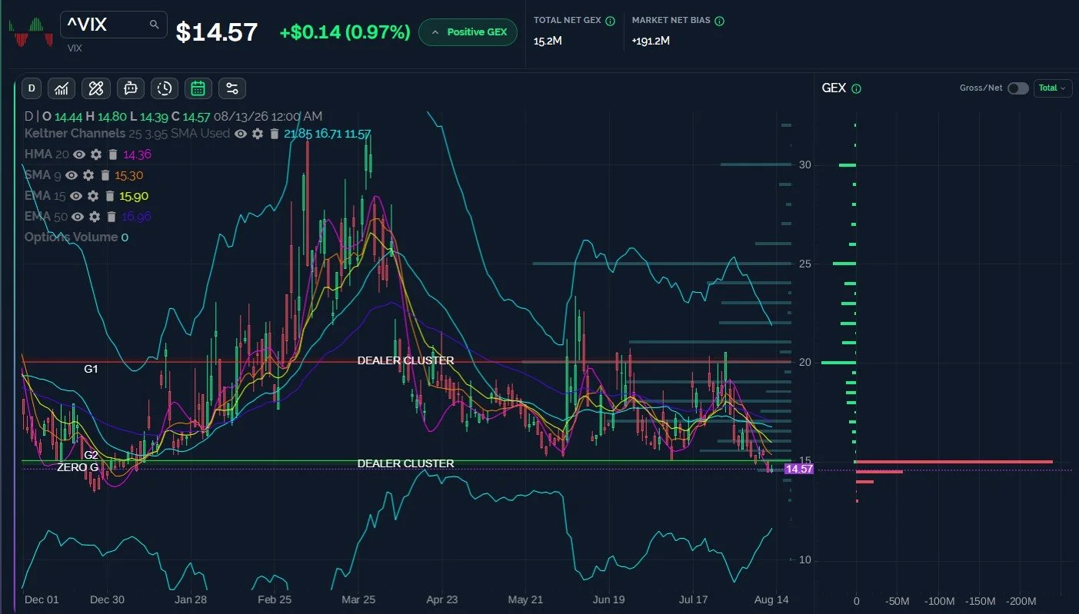Expand the Positive GEX pill
The width and height of the screenshot is (1079, 614).
[x=468, y=32]
